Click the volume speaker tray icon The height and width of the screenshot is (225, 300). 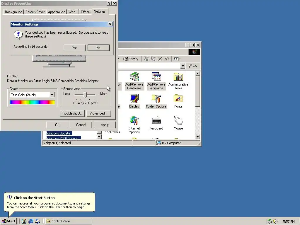tap(275, 221)
